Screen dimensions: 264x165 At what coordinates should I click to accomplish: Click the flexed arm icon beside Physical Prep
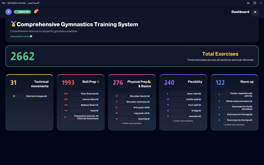[x=149, y=82]
